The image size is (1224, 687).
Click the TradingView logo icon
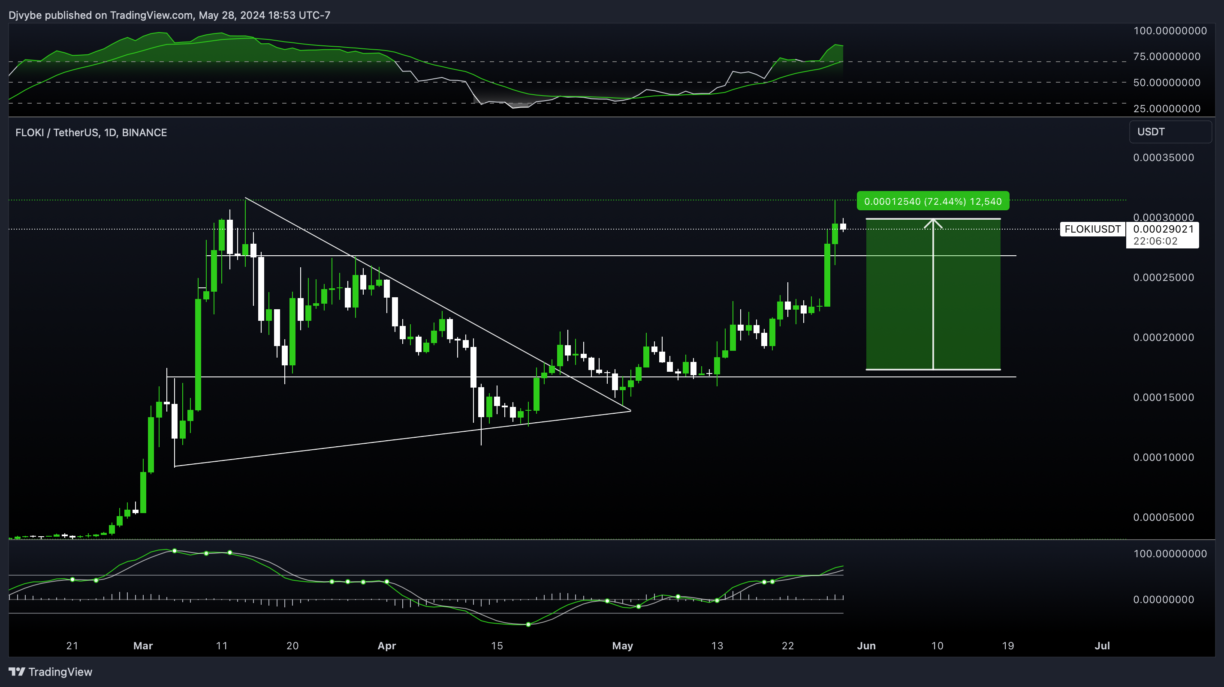click(17, 671)
